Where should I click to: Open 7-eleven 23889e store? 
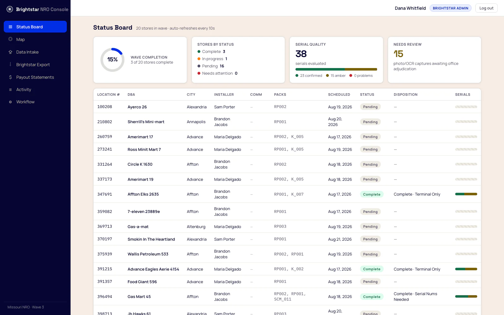[x=144, y=212]
